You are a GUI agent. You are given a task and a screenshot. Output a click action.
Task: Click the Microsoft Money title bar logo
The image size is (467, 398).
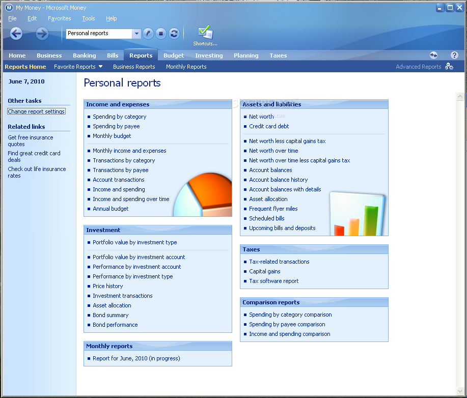(9, 8)
